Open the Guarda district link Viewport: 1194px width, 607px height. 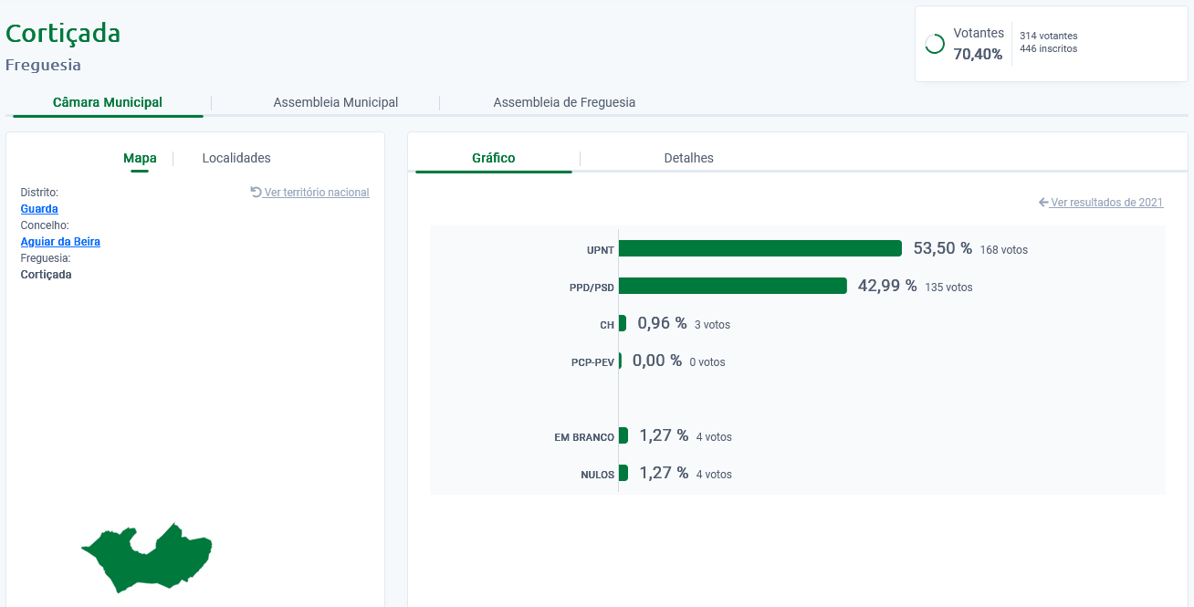(x=39, y=209)
